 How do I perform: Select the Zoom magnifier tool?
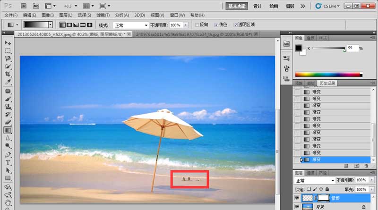pyautogui.click(x=8, y=146)
